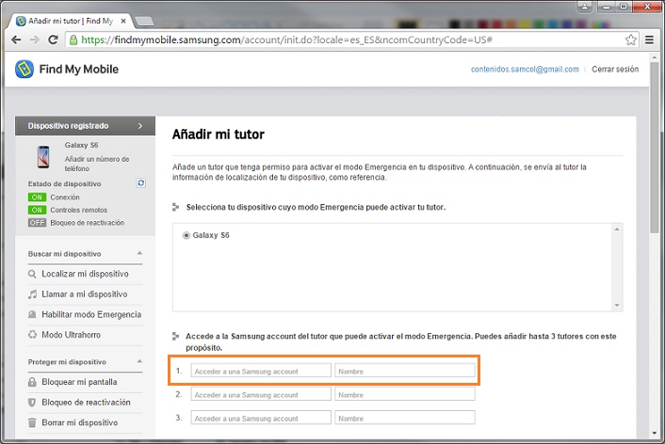
Task: Focus tutor 2 Samsung account field
Action: tap(261, 394)
